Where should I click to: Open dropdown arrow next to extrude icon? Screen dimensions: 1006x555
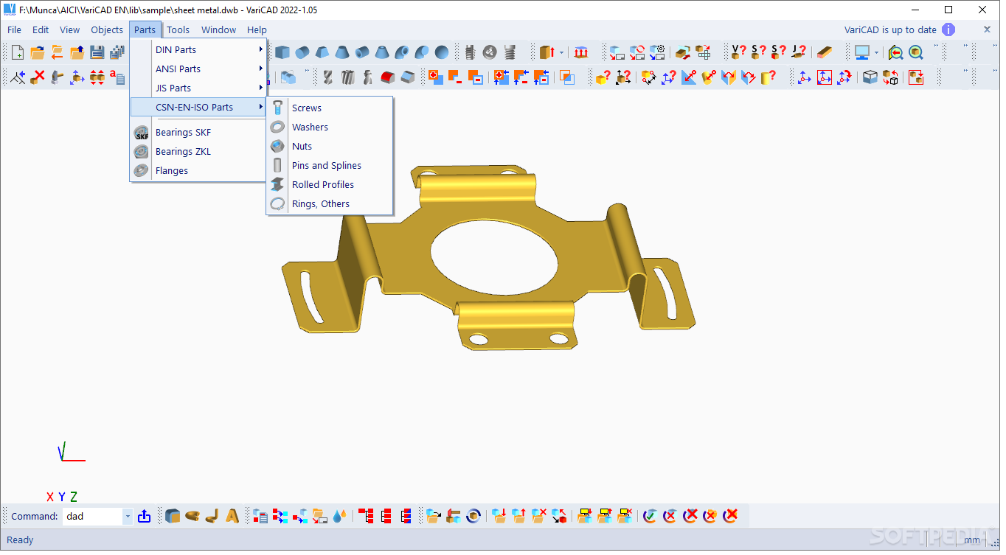(561, 52)
